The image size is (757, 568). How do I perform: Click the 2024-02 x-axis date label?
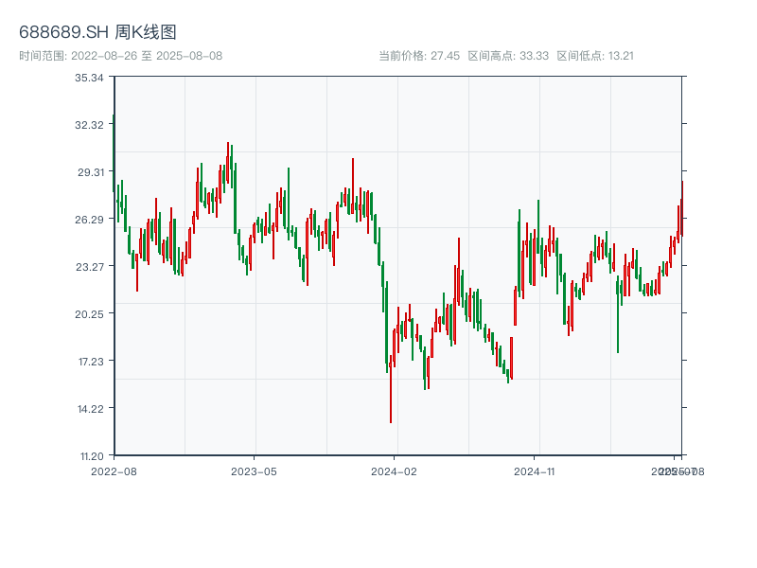tap(394, 470)
